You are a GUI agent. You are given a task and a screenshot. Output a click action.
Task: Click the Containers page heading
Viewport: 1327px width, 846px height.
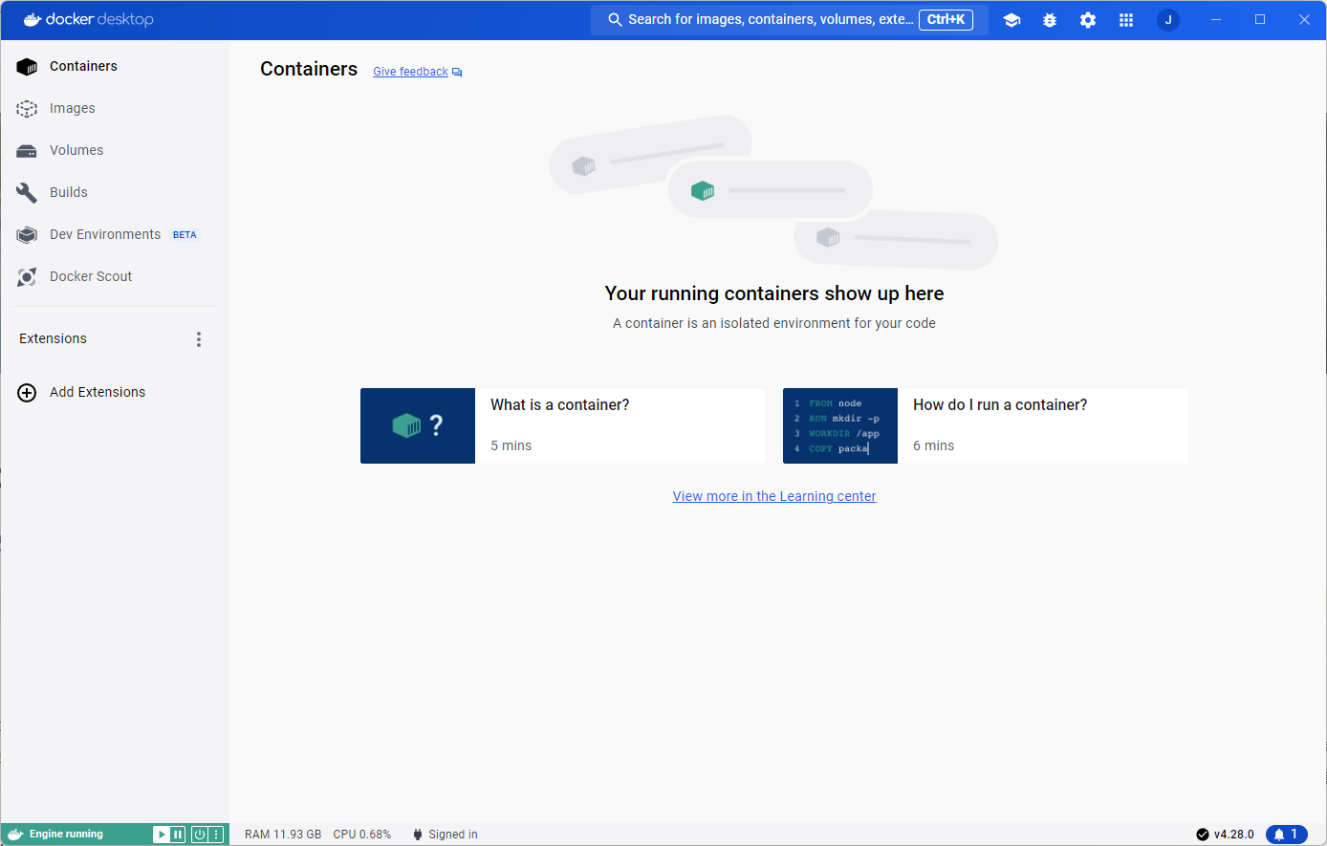[x=309, y=69]
